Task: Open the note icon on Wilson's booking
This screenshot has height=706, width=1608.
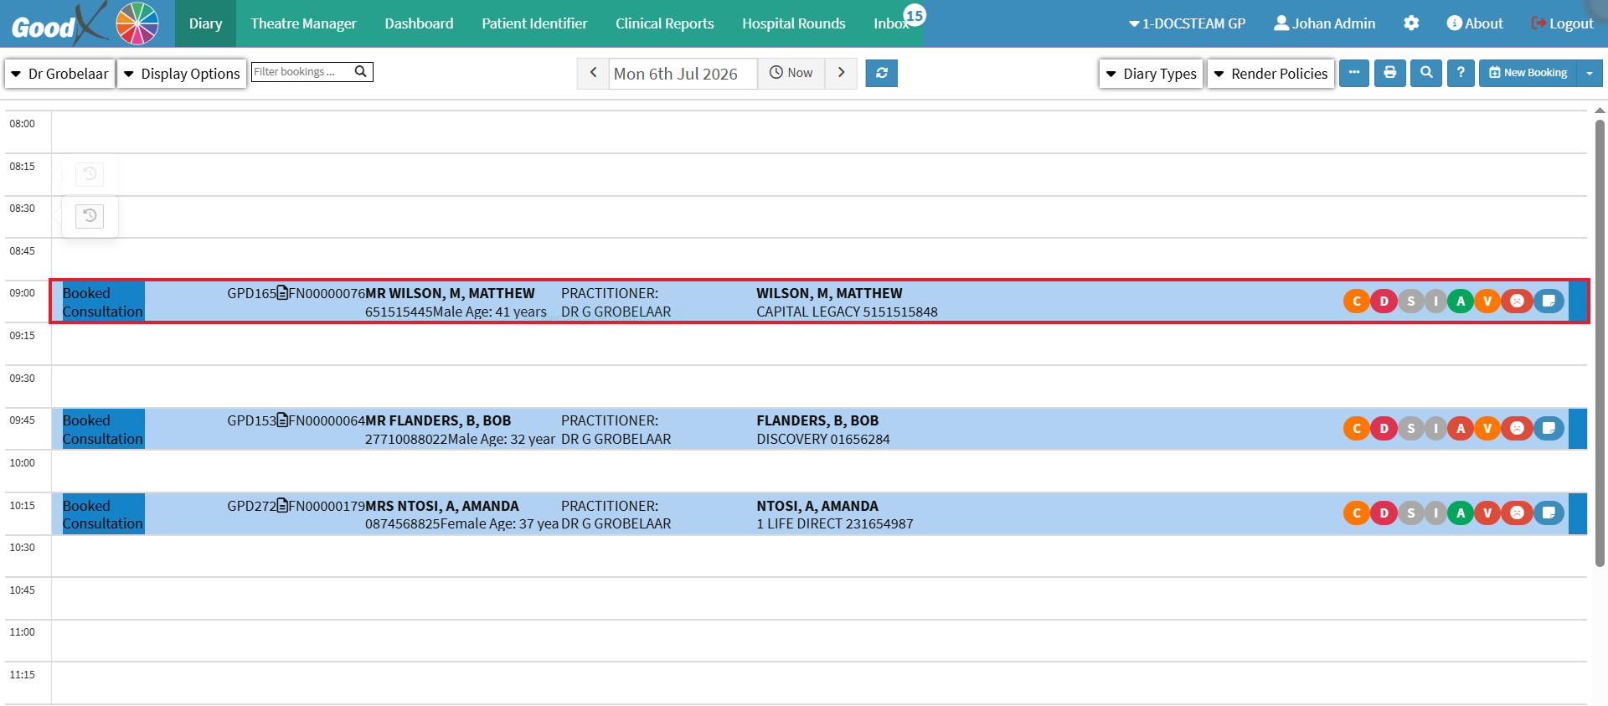Action: (1549, 301)
